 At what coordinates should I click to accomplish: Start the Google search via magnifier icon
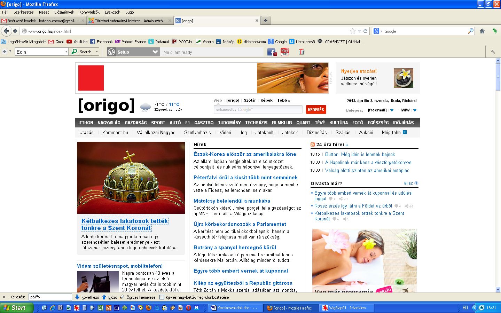(471, 31)
